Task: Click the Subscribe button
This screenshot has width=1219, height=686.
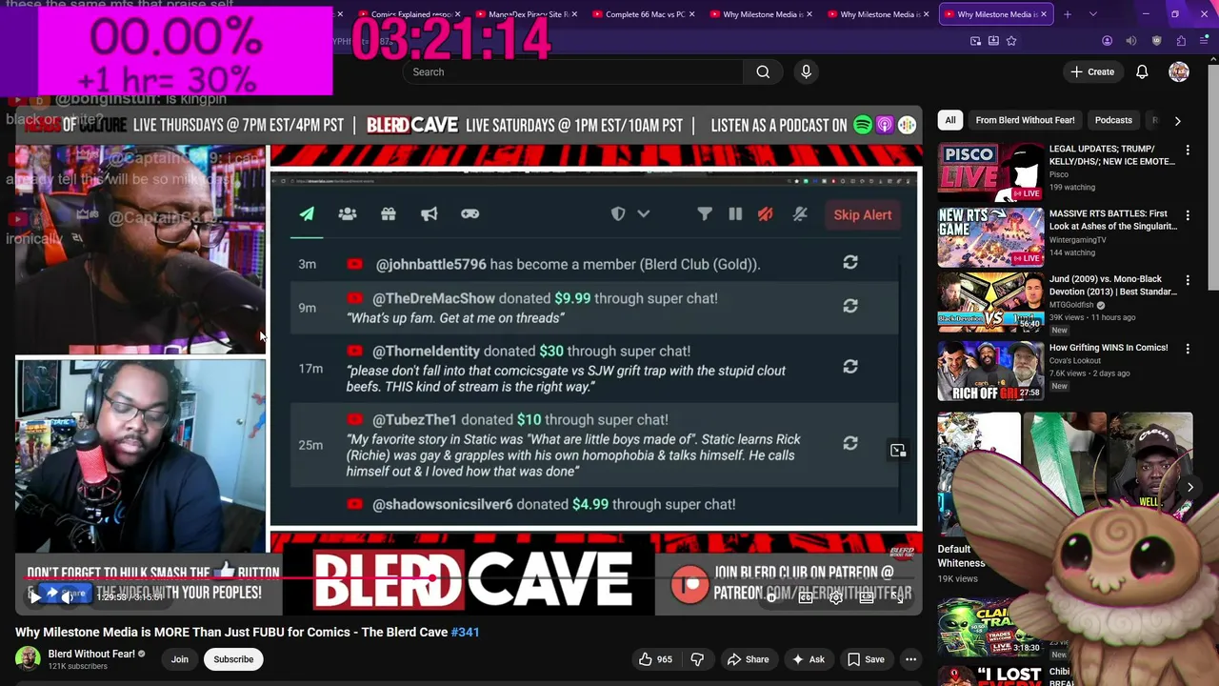Action: pyautogui.click(x=233, y=659)
